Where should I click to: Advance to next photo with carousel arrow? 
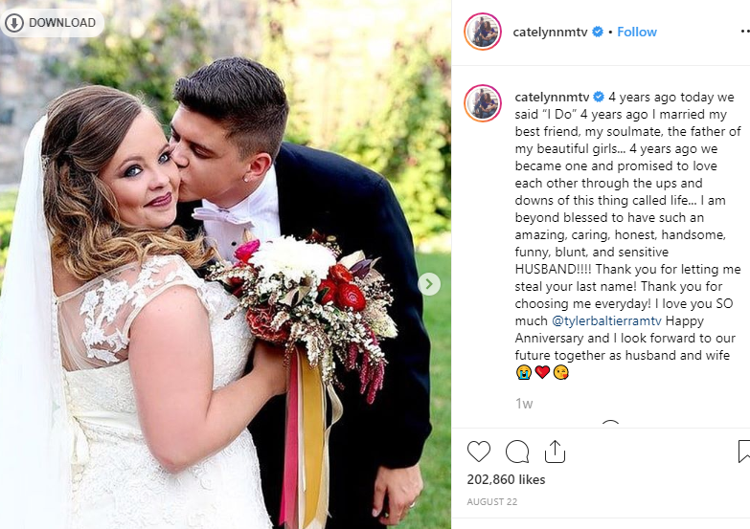pyautogui.click(x=429, y=284)
